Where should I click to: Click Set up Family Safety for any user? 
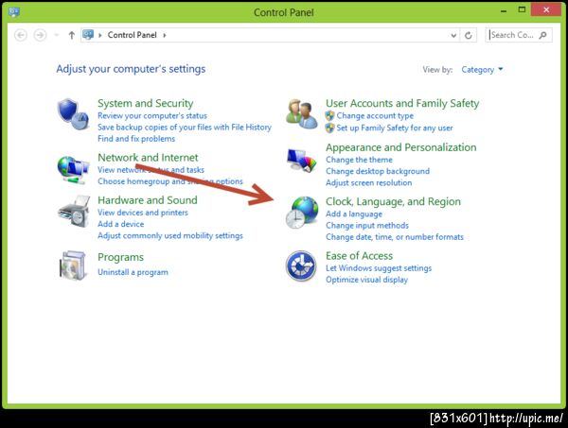(x=395, y=128)
